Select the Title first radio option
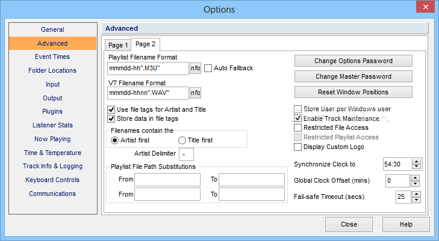439x241 pixels. pyautogui.click(x=182, y=140)
